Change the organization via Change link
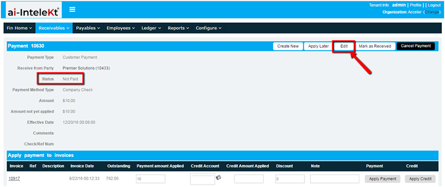 point(432,12)
